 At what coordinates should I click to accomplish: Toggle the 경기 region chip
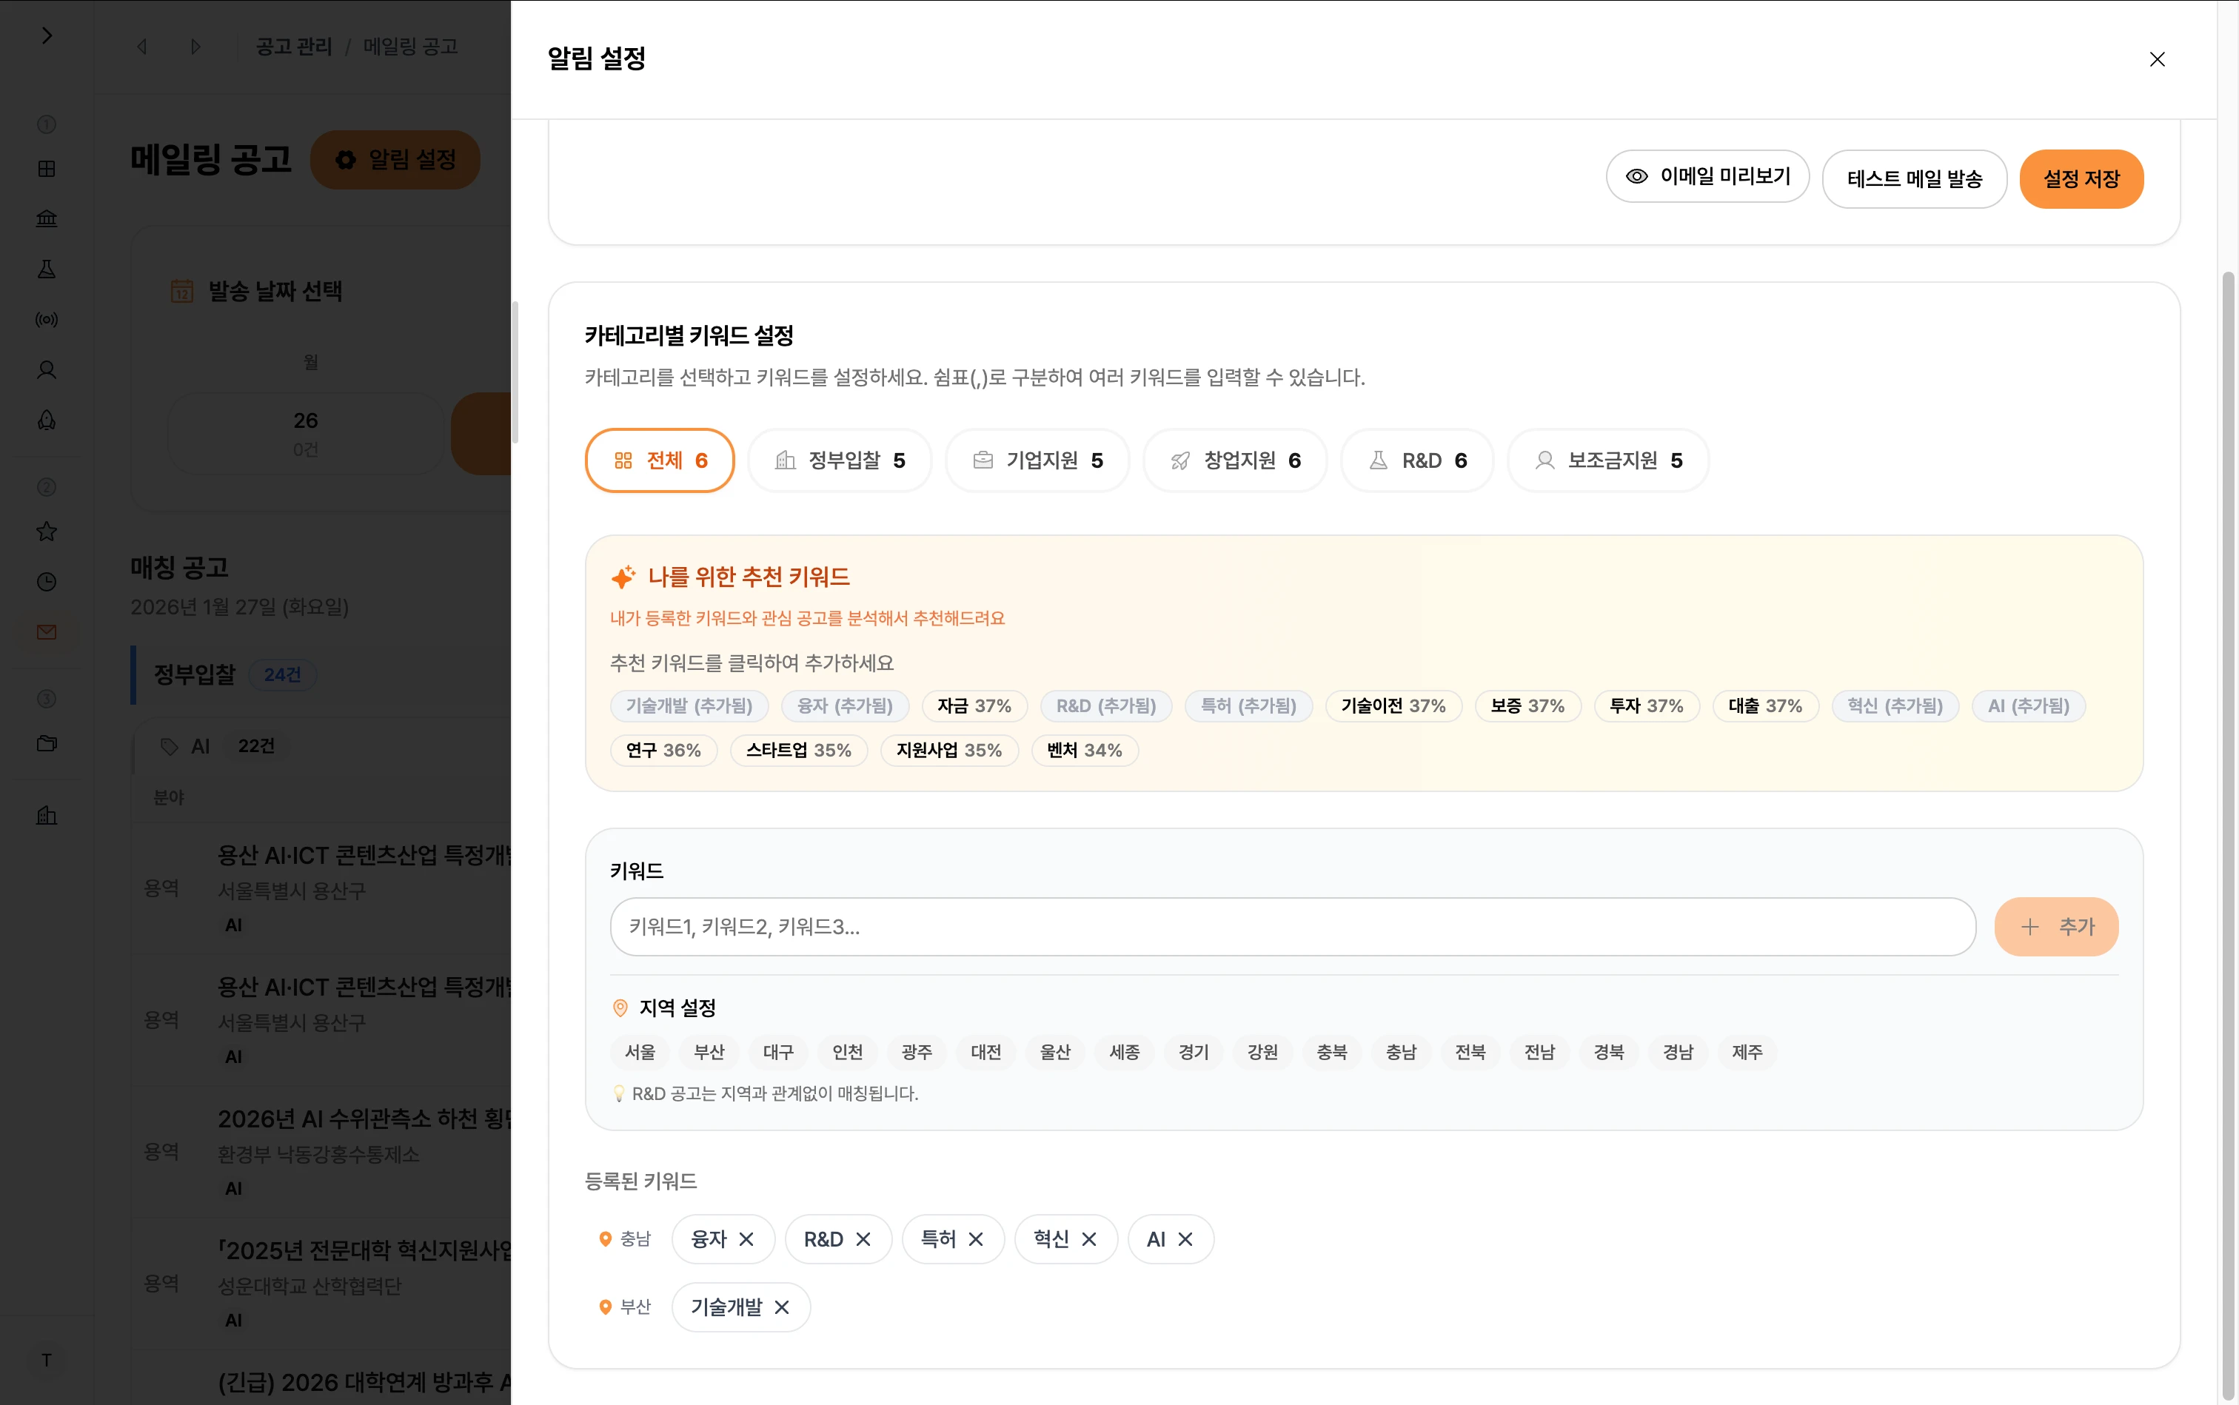[1194, 1052]
